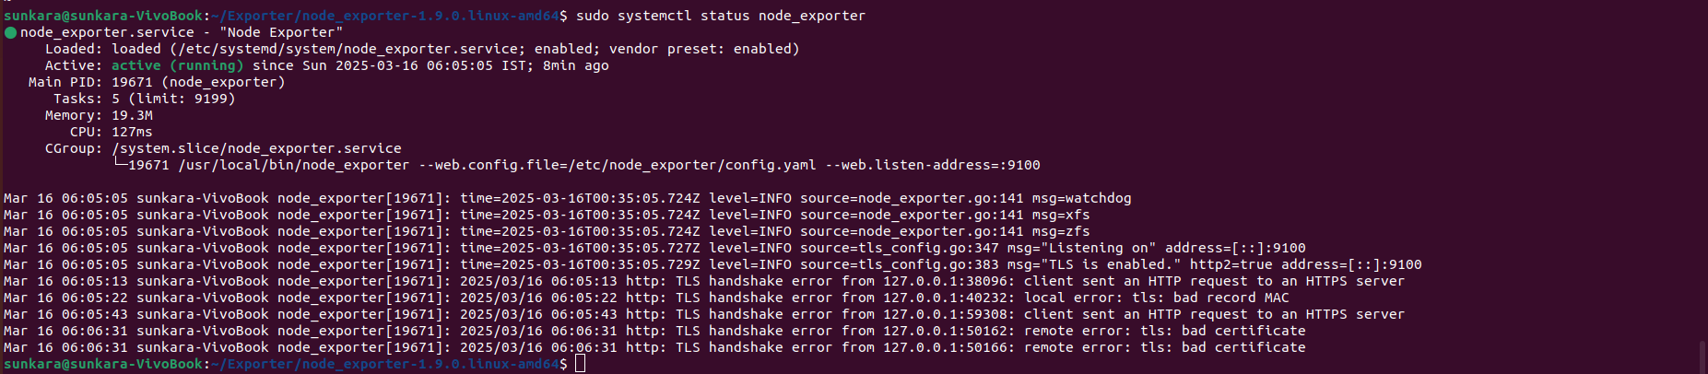The height and width of the screenshot is (374, 1708).
Task: Click the /etc/systemd/system/node_exporter.service unit path
Action: tap(347, 49)
